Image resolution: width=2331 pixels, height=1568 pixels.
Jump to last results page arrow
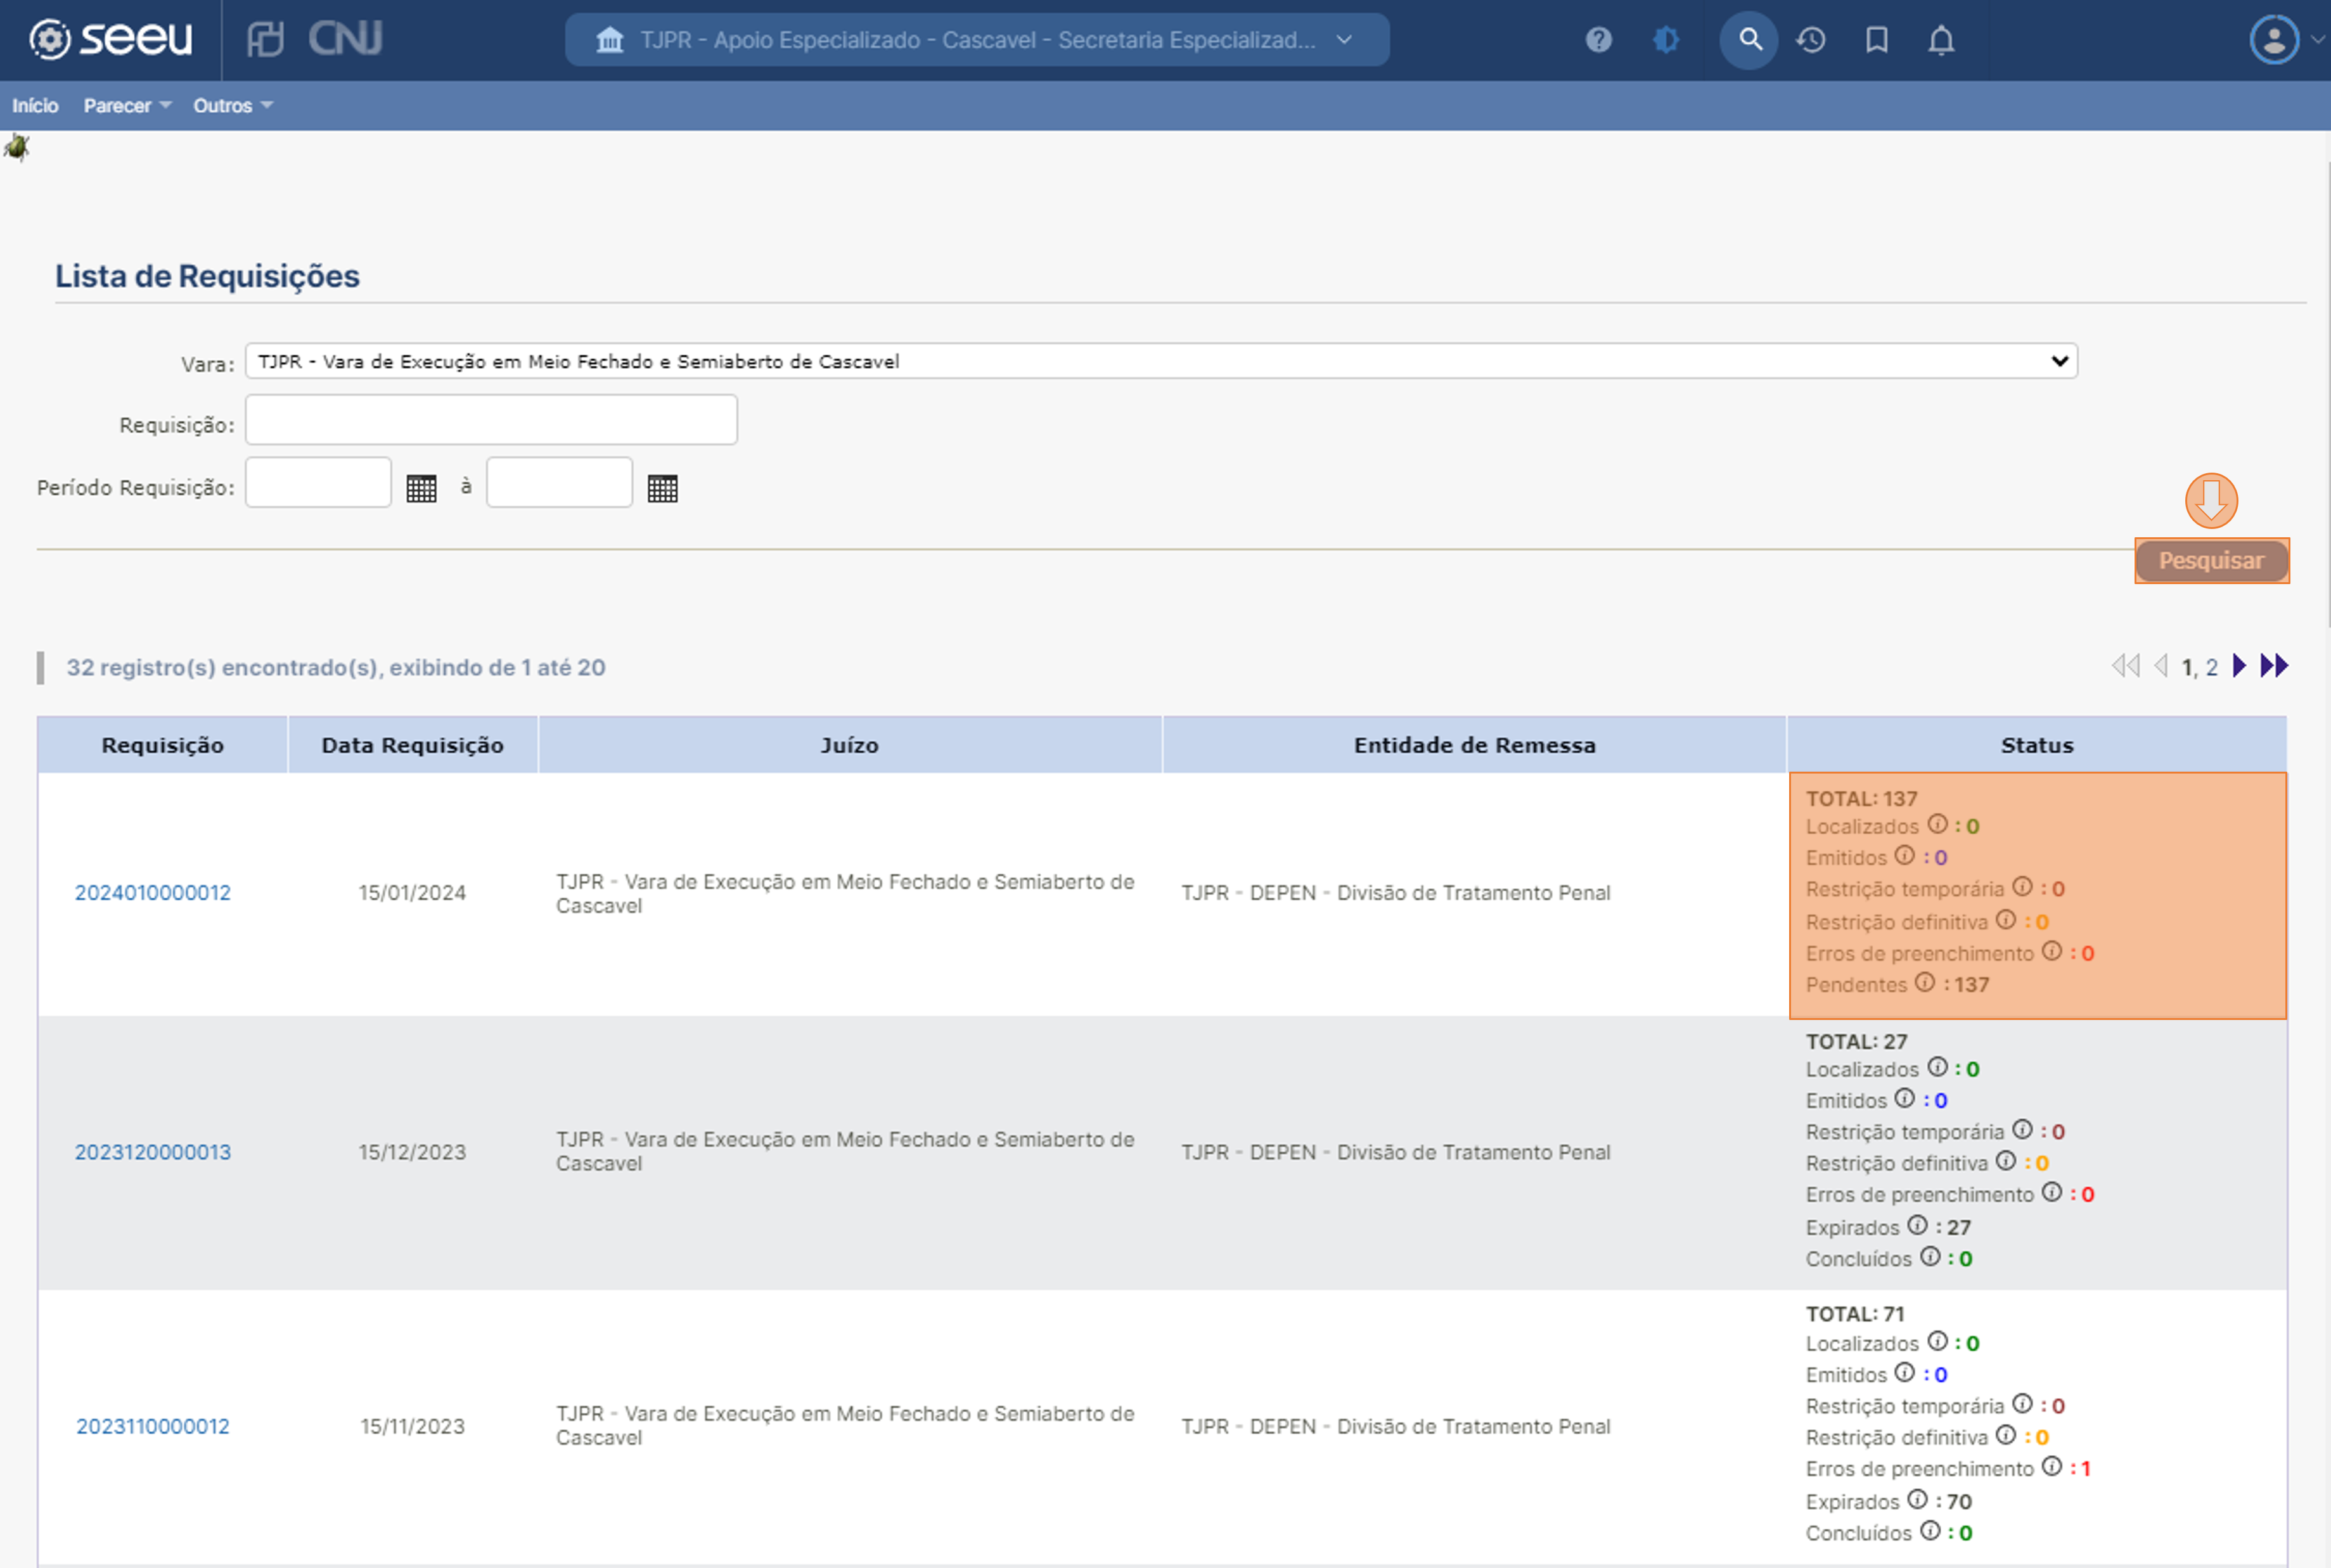[2274, 666]
